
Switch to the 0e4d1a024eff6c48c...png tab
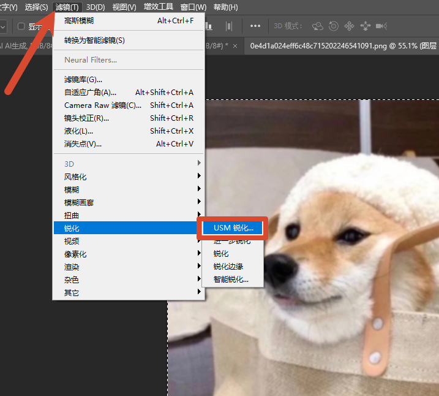342,46
